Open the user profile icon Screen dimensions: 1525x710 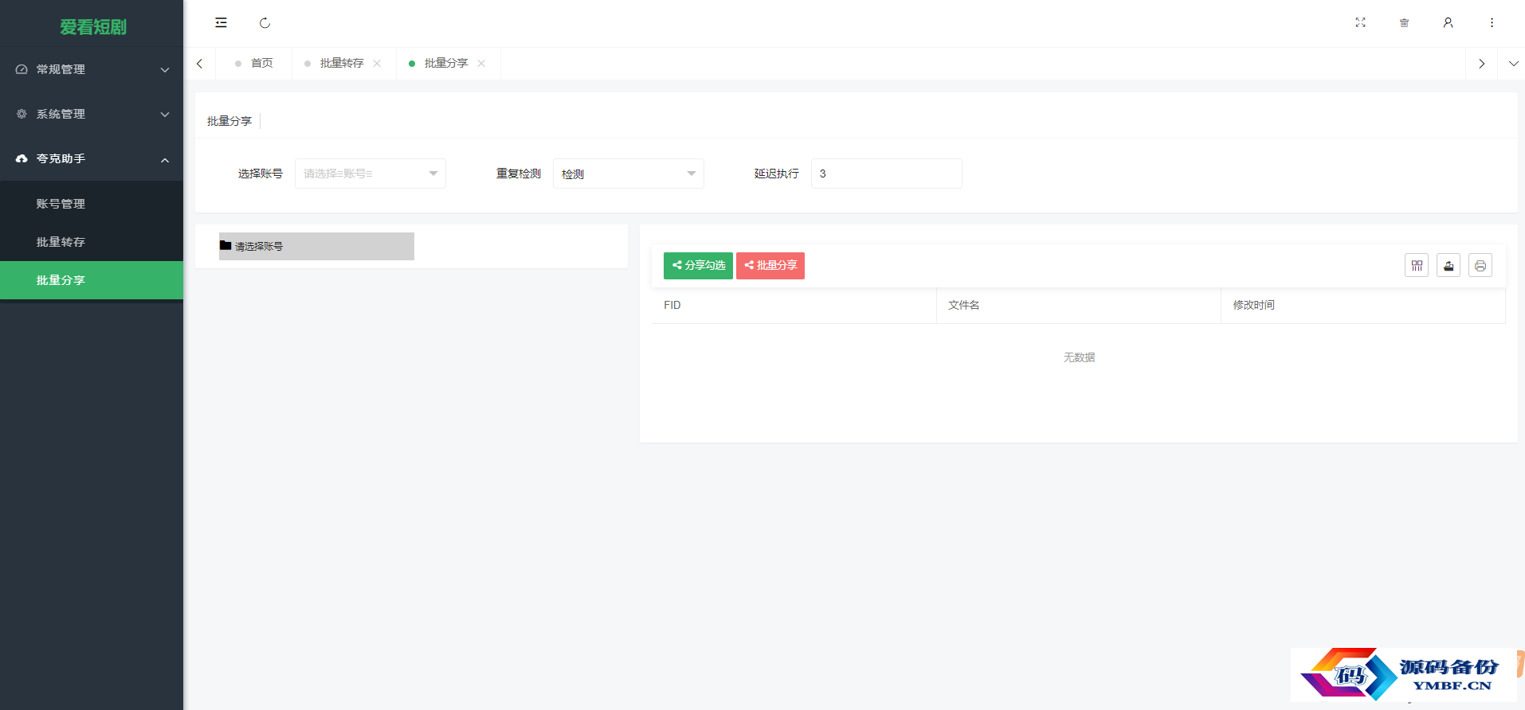(1448, 23)
